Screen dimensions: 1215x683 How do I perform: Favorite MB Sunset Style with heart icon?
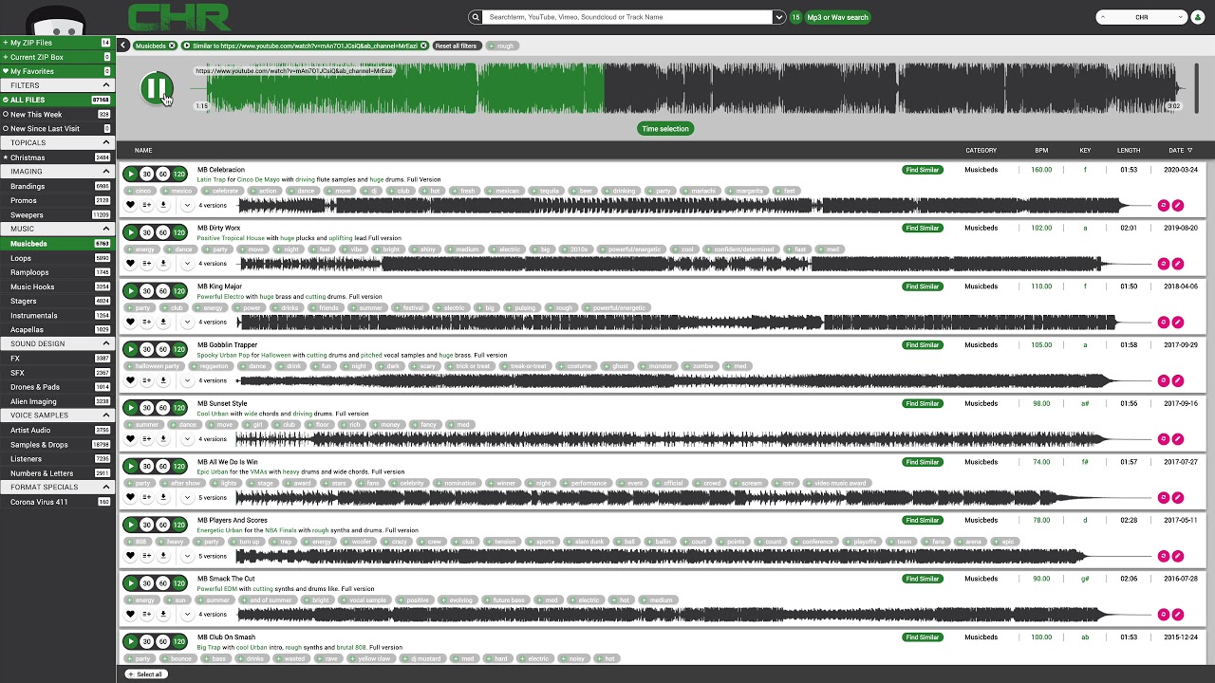[131, 439]
